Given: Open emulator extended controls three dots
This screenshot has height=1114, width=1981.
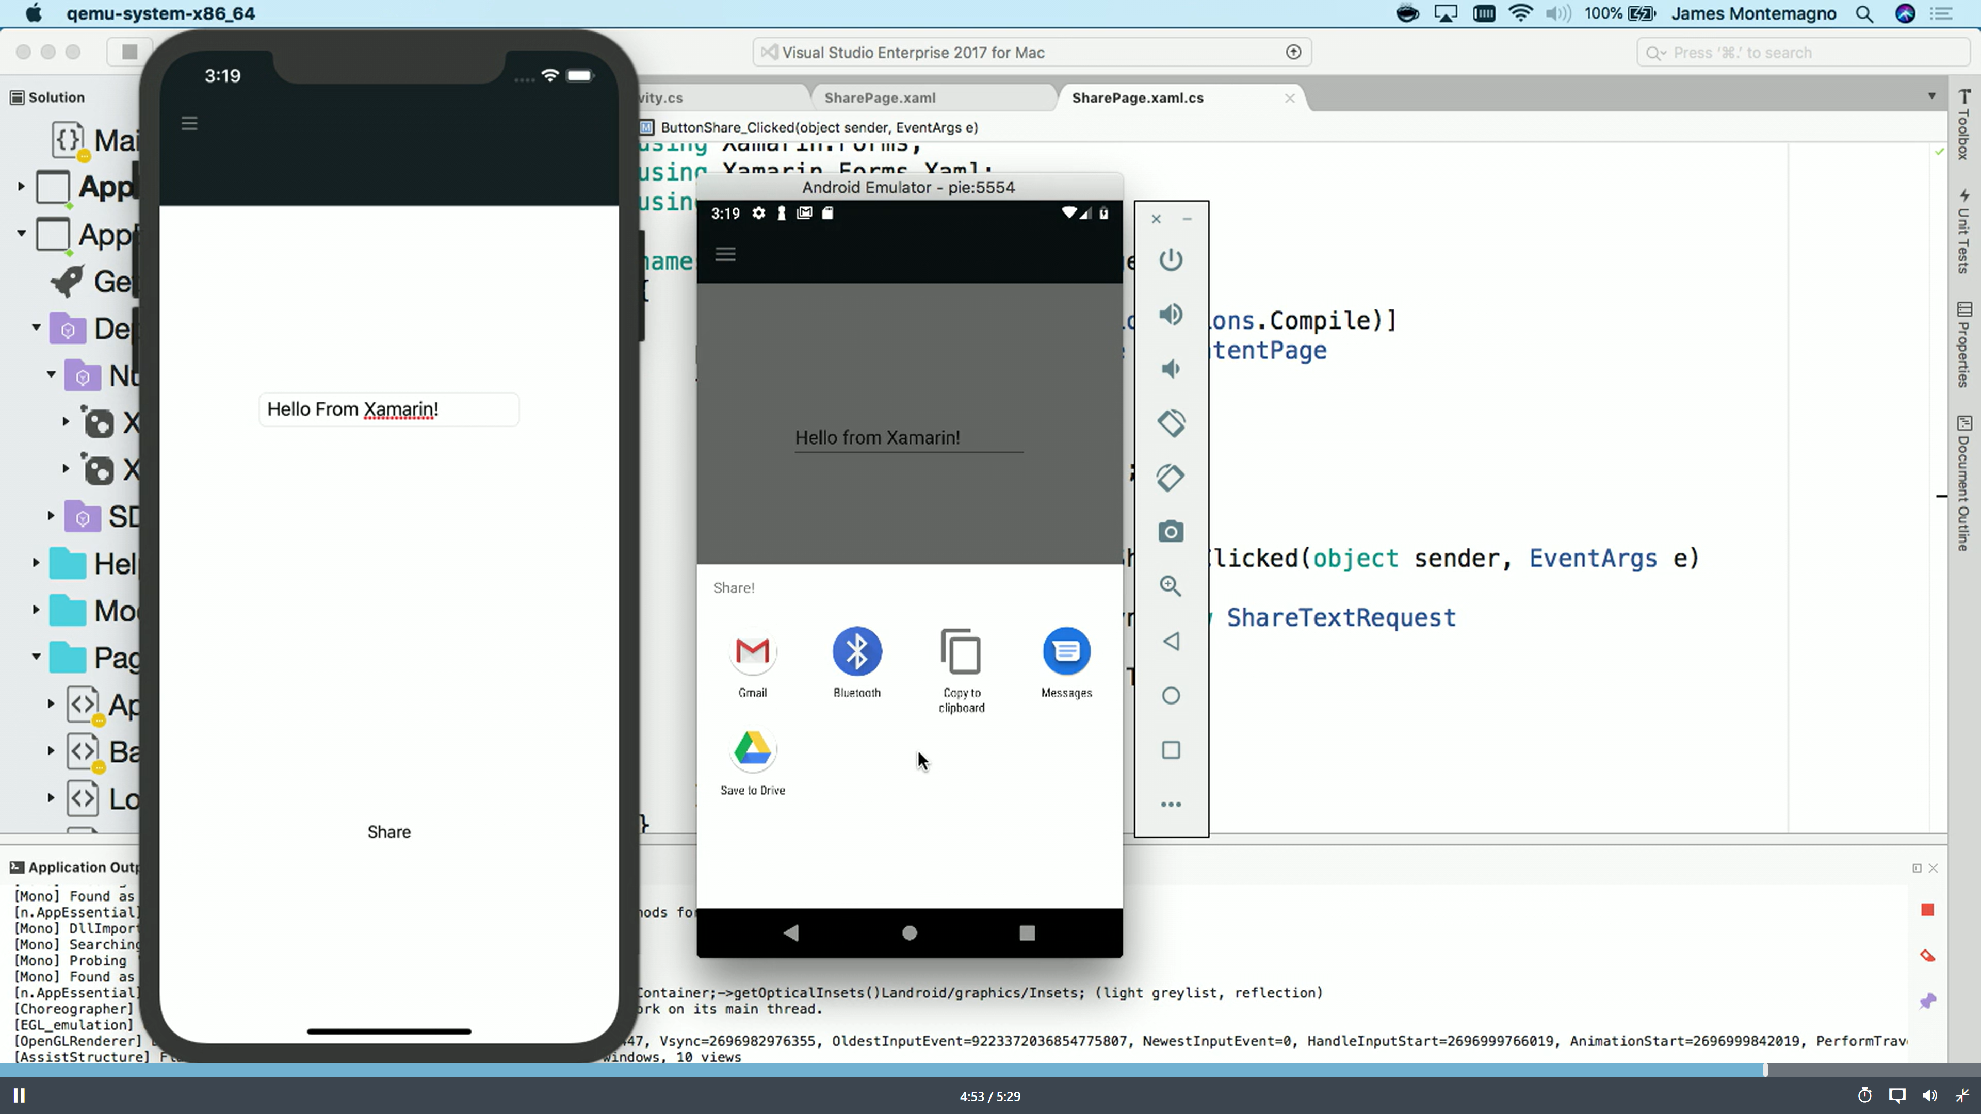Looking at the screenshot, I should [1171, 804].
